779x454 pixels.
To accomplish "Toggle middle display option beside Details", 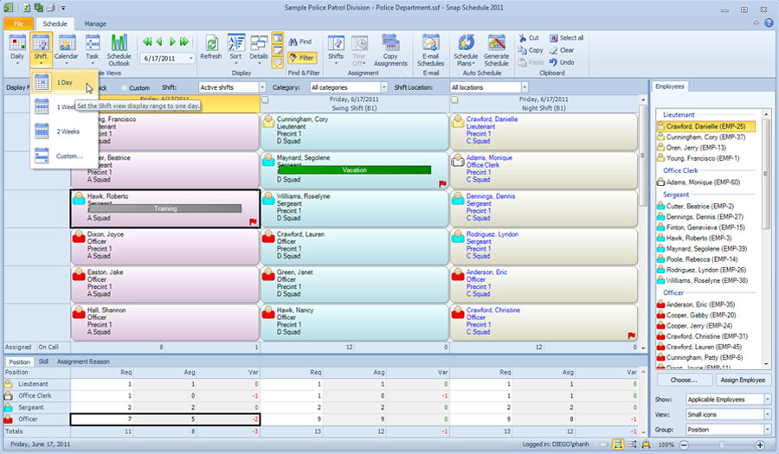I will (278, 50).
